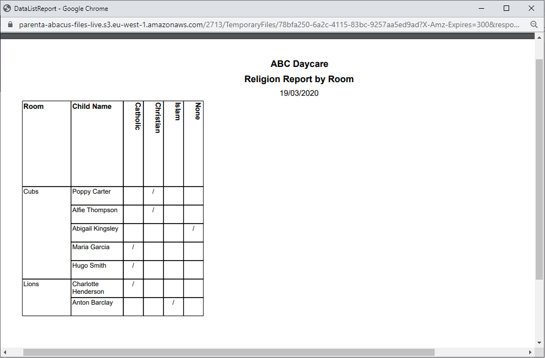Image resolution: width=545 pixels, height=358 pixels.
Task: Click the horizontal scrollbar thumb
Action: pos(229,352)
